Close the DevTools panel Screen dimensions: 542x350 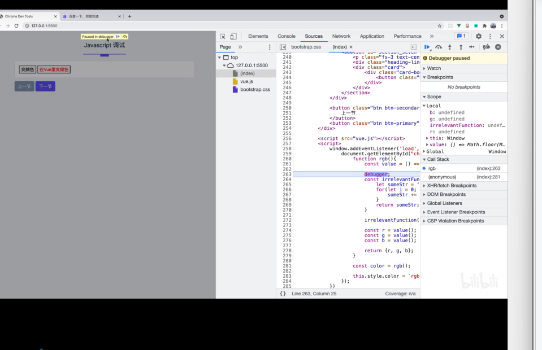[502, 36]
